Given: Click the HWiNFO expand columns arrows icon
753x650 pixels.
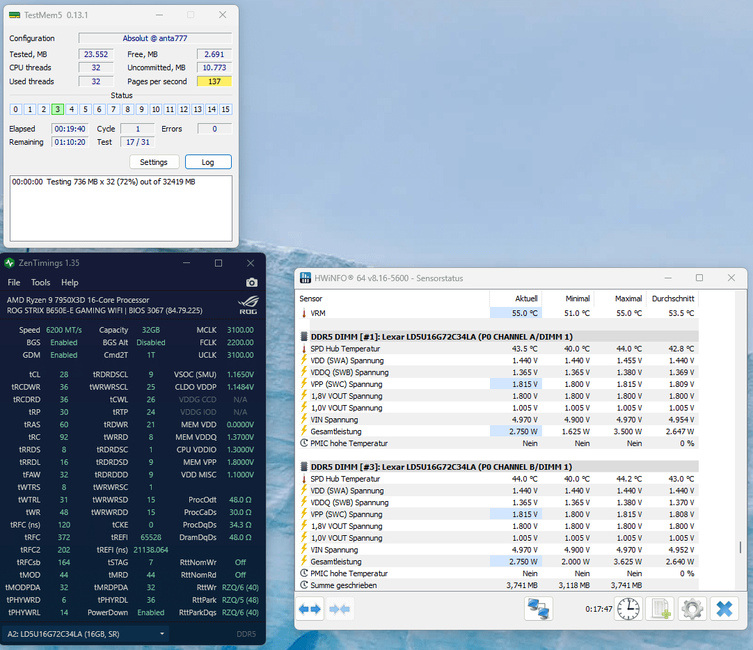Looking at the screenshot, I should tap(310, 609).
